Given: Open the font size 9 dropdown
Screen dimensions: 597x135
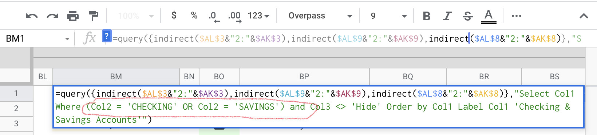Looking at the screenshot, I should [x=388, y=16].
